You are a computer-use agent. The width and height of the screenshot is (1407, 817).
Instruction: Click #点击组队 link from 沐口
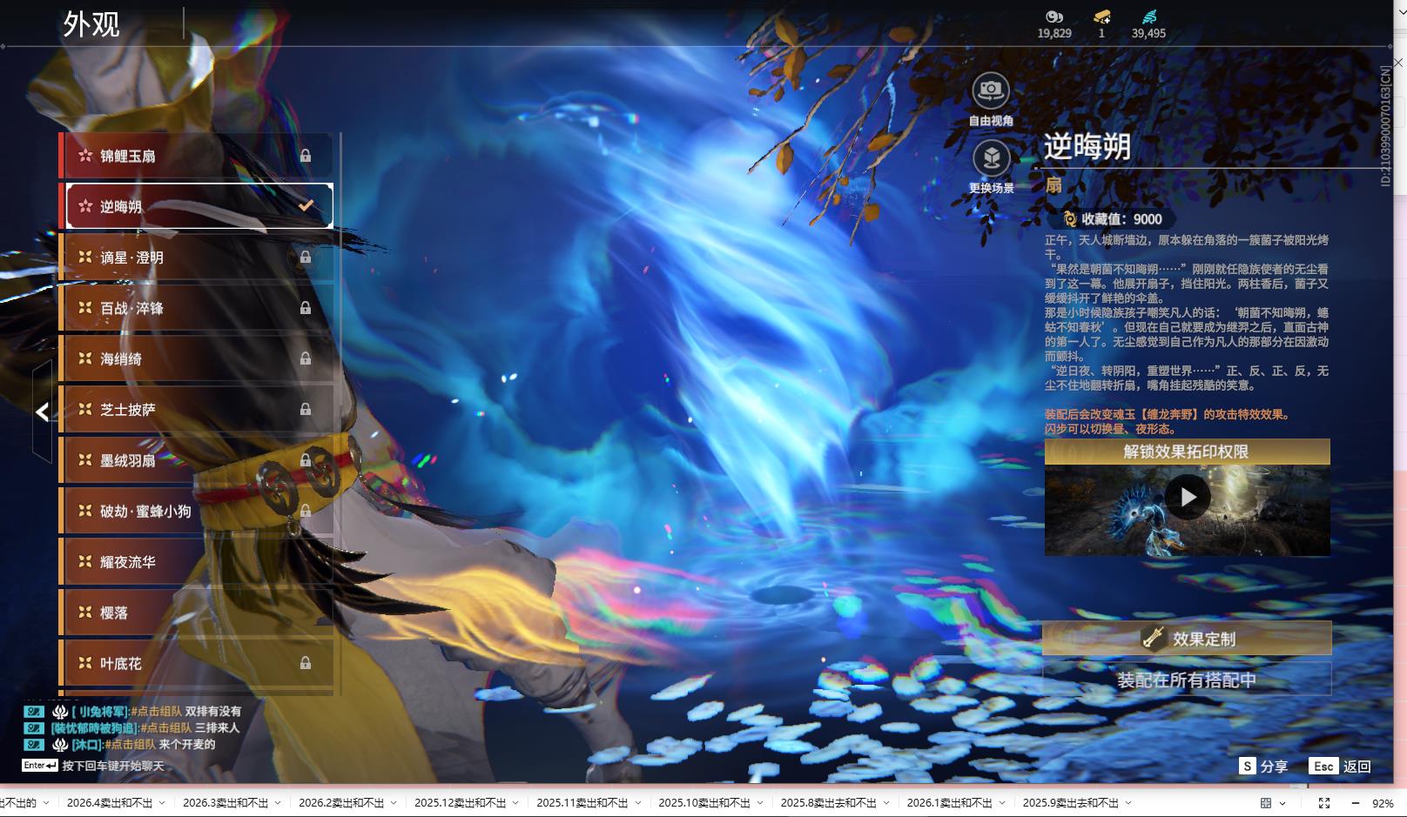click(x=130, y=745)
